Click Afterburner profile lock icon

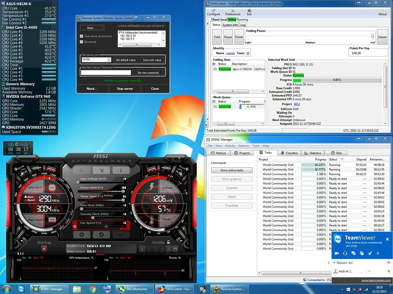point(168,242)
